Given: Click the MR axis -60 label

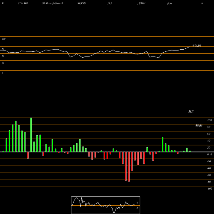Looking at the screenshot, I should click(209, 175).
